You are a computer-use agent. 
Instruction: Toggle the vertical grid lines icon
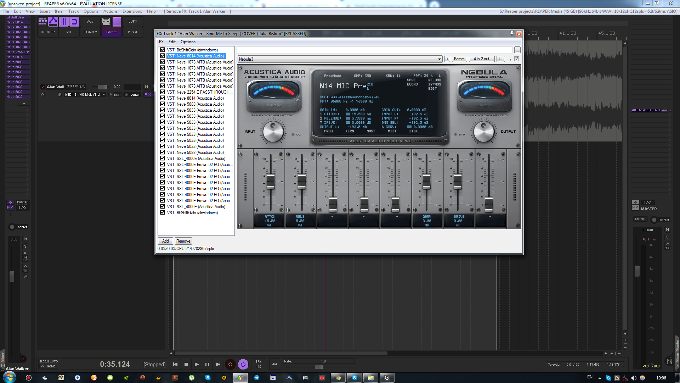(x=64, y=22)
